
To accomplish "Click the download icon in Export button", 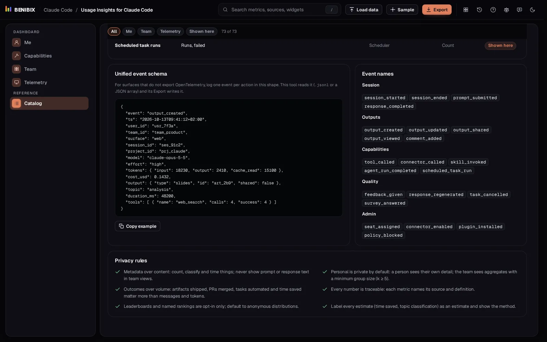I will (429, 10).
